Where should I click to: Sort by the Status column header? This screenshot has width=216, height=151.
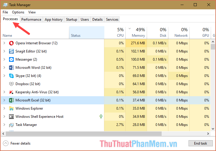click(x=87, y=33)
